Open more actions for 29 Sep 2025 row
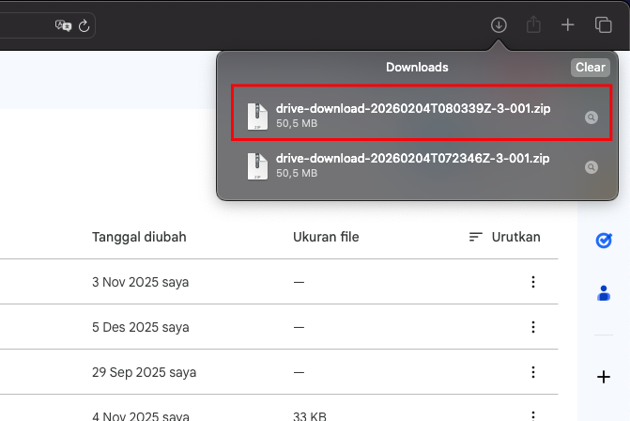The image size is (630, 421). click(533, 372)
